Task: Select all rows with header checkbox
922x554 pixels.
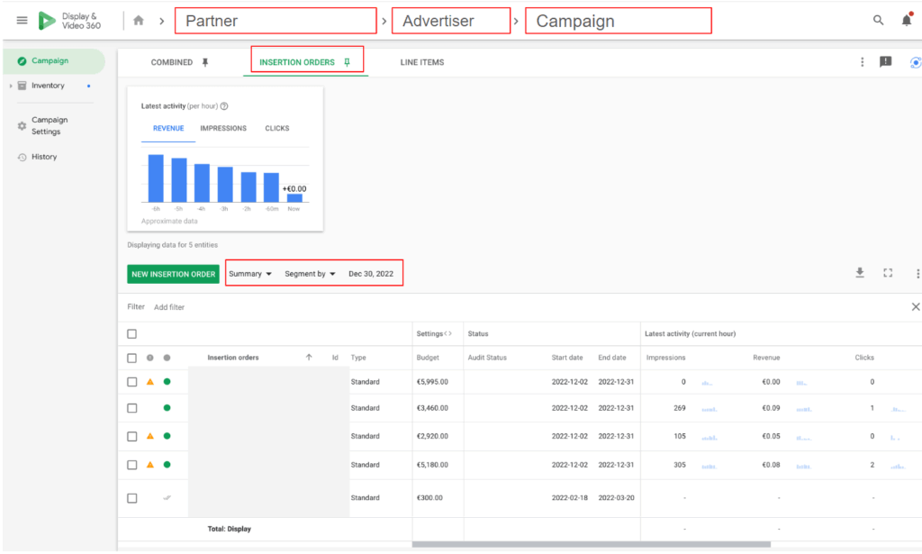Action: pyautogui.click(x=132, y=334)
